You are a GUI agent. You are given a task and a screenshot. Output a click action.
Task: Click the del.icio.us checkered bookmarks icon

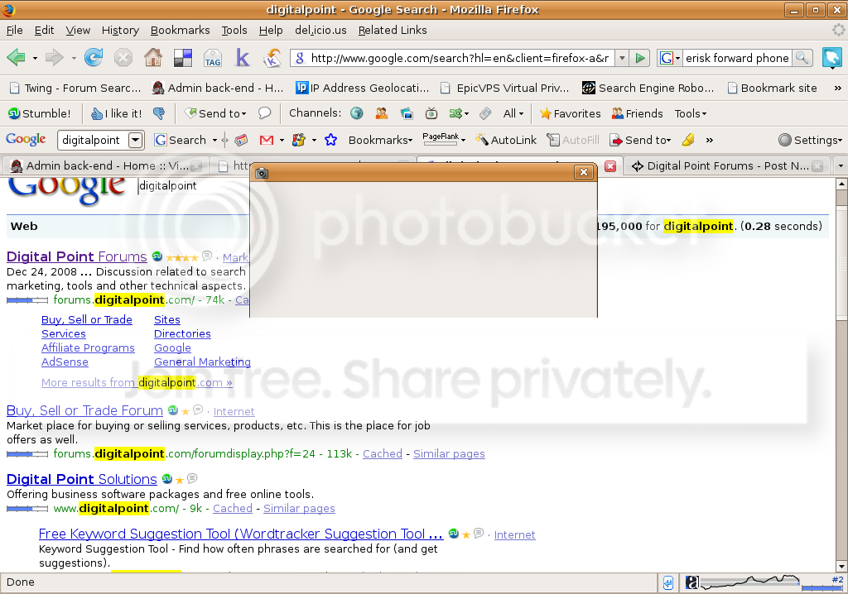[x=183, y=58]
